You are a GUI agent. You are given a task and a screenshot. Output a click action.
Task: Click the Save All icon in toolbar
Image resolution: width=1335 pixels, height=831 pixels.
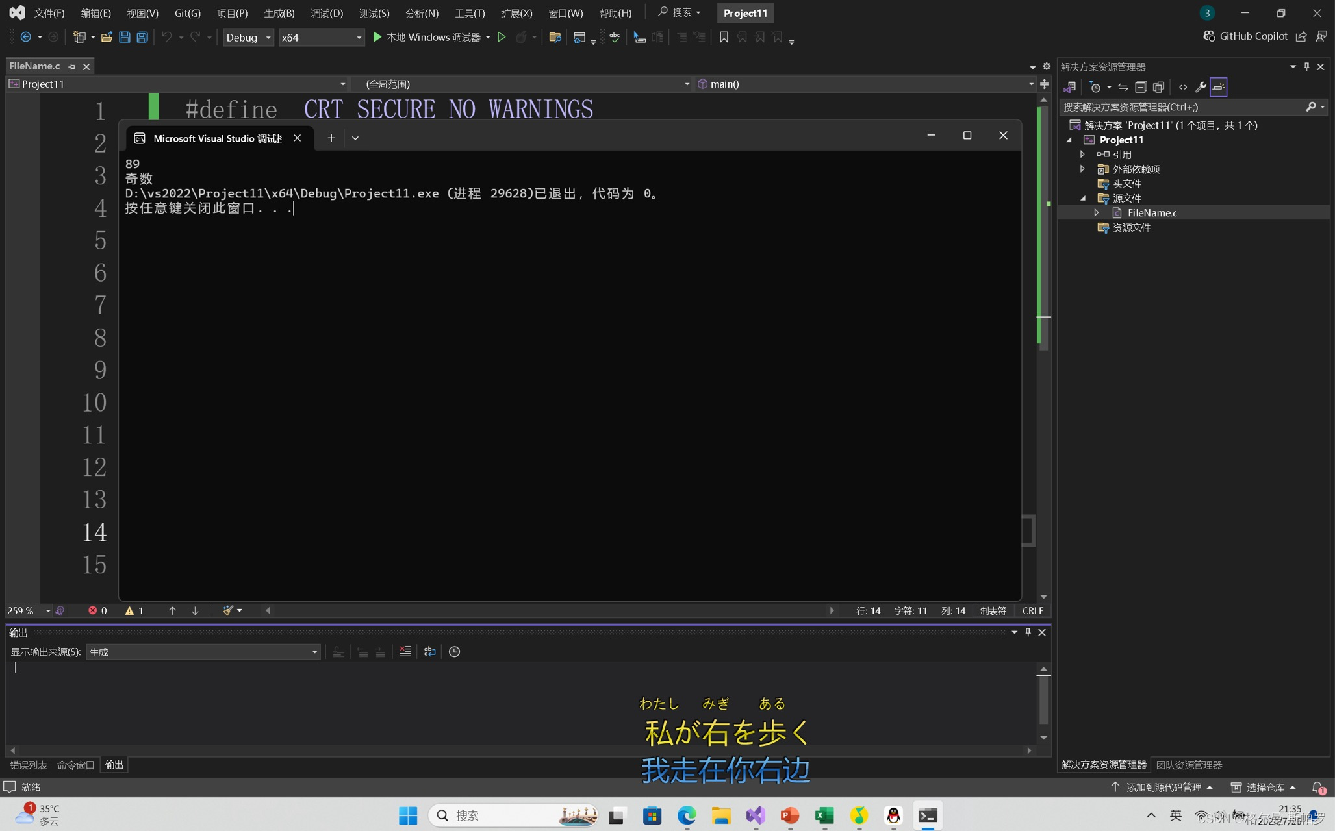142,37
